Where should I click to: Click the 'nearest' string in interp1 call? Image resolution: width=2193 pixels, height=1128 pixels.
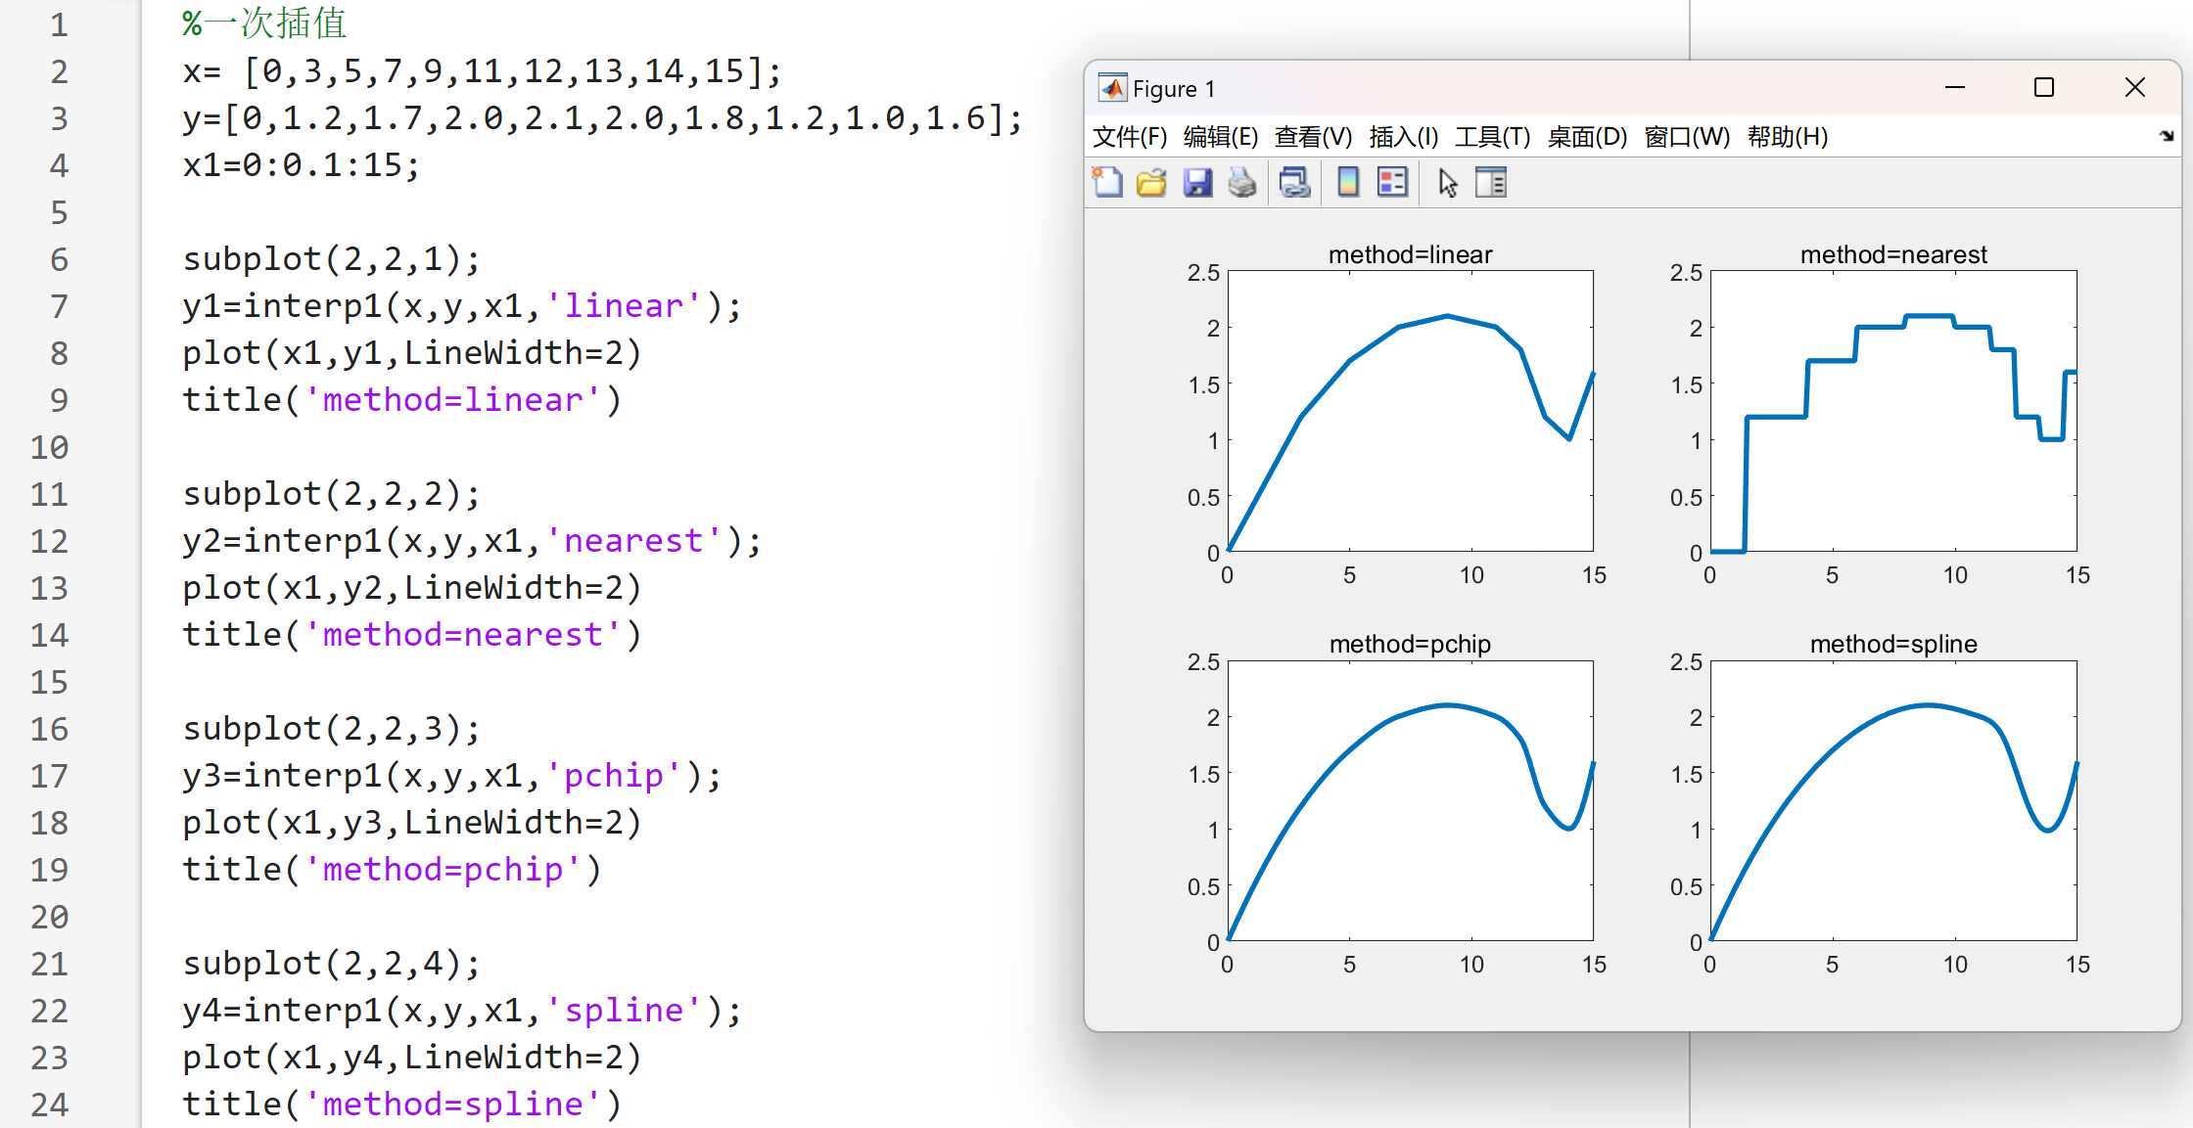pos(633,541)
